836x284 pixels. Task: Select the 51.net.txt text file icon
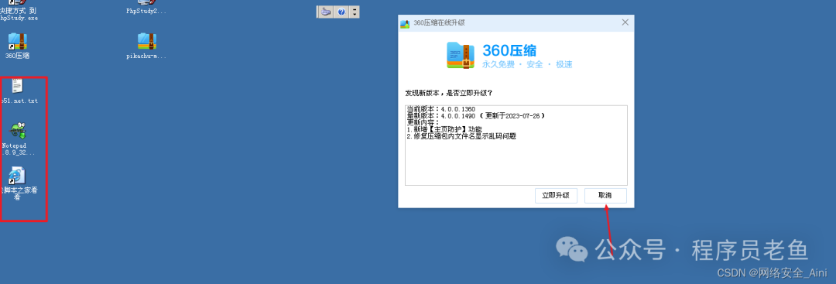pos(18,87)
